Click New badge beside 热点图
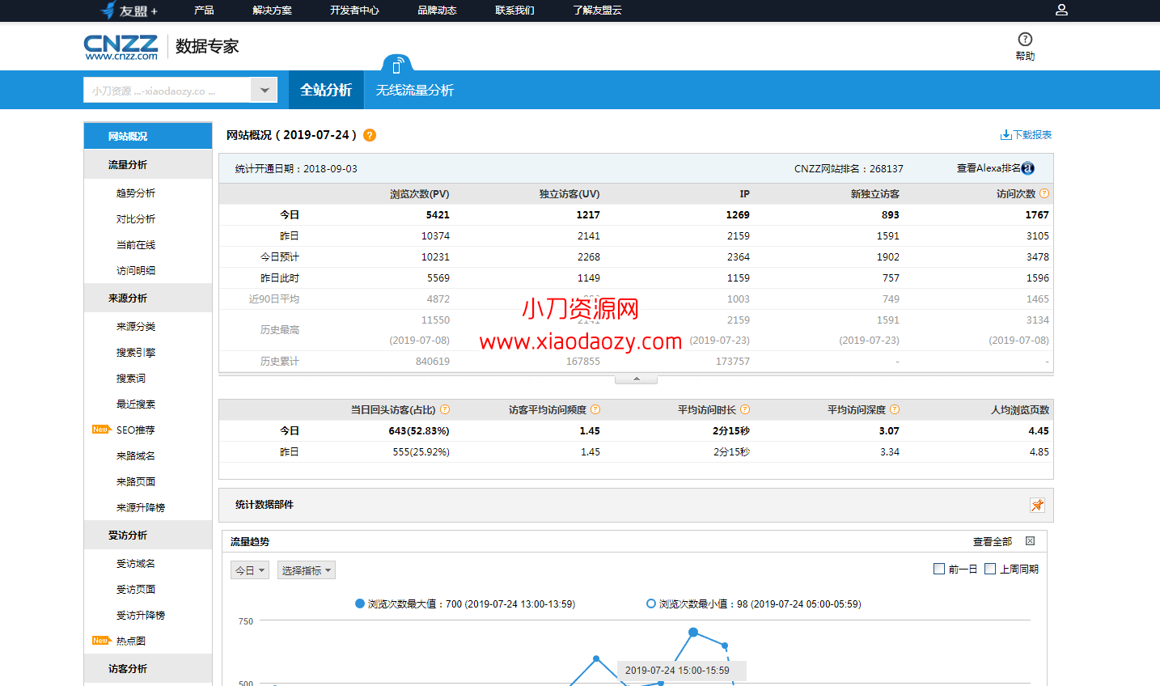This screenshot has height=686, width=1160. click(101, 641)
